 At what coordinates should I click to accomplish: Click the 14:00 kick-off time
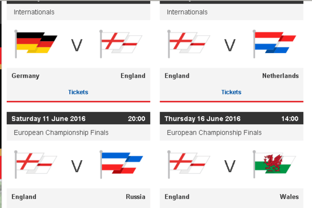pyautogui.click(x=290, y=119)
